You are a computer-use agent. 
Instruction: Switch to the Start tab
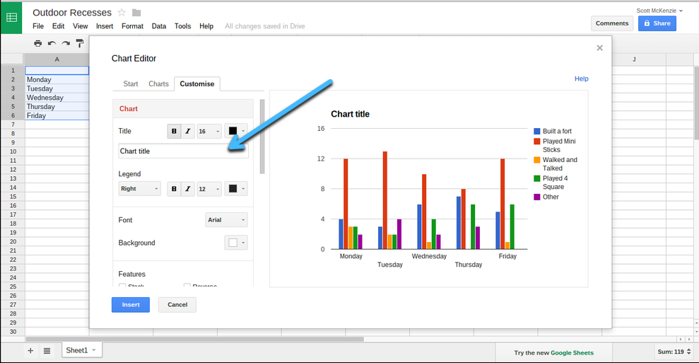[131, 84]
